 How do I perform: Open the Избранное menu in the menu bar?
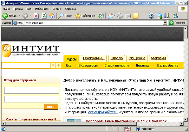click(x=42, y=9)
